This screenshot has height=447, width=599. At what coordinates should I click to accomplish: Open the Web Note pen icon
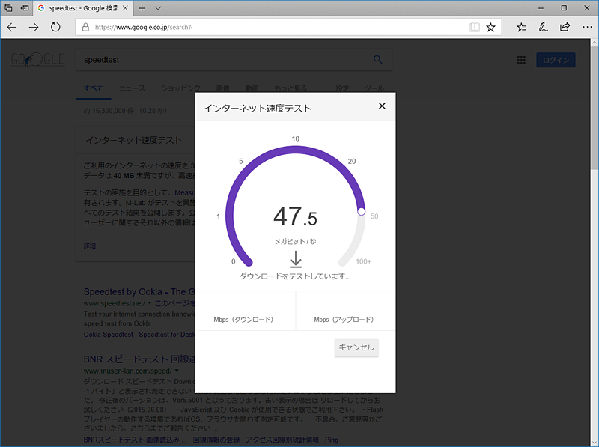click(x=543, y=27)
